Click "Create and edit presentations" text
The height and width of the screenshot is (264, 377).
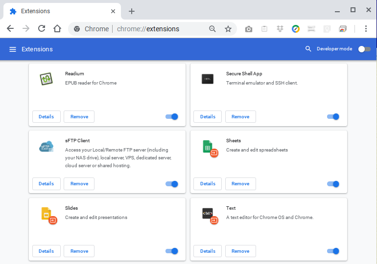pyautogui.click(x=96, y=218)
